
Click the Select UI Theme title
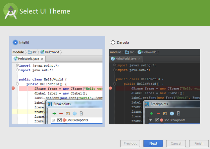[x=45, y=11]
